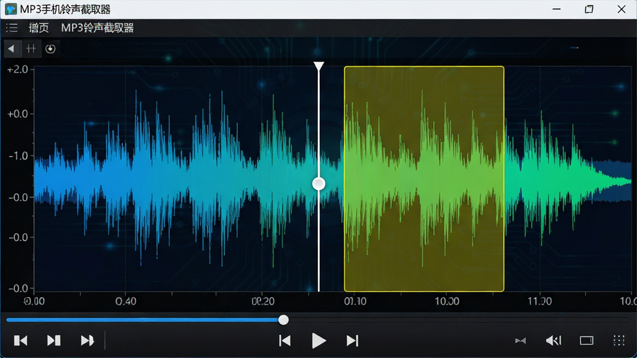
Task: Open the MP3铃声截取器 menu
Action: tap(98, 27)
